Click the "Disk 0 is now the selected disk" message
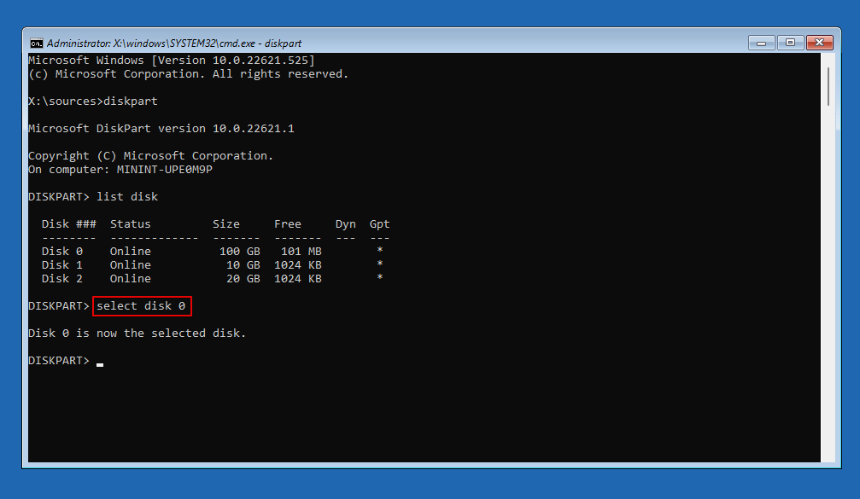This screenshot has width=860, height=499. coord(137,334)
